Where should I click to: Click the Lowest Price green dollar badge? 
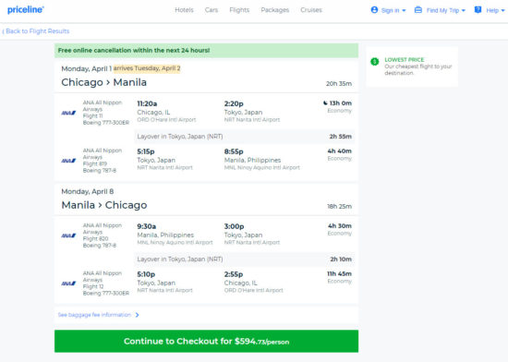tap(374, 62)
